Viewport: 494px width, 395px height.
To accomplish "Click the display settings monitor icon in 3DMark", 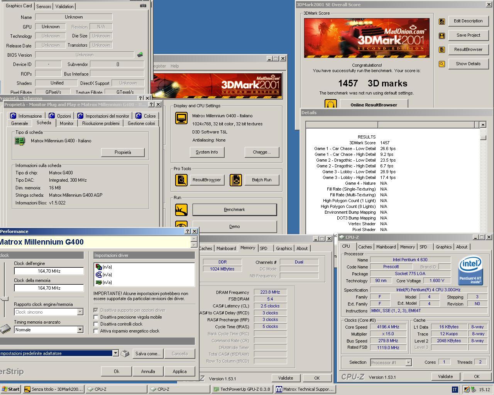I will click(181, 118).
